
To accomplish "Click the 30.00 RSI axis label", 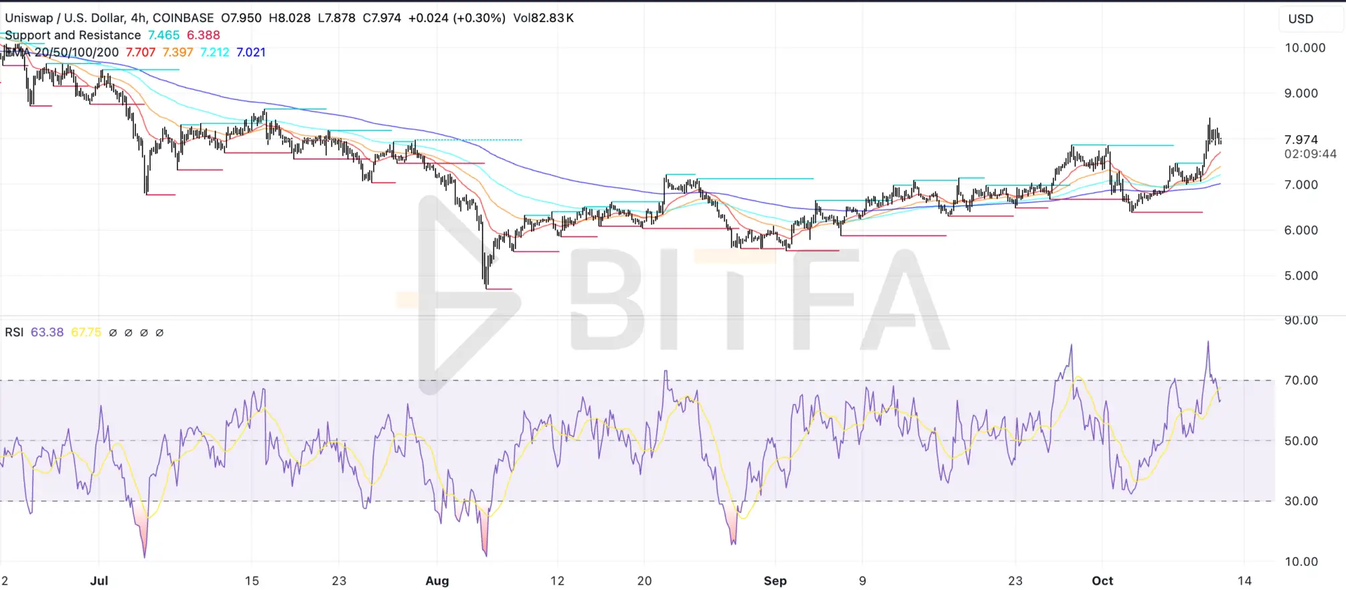I will coord(1301,502).
